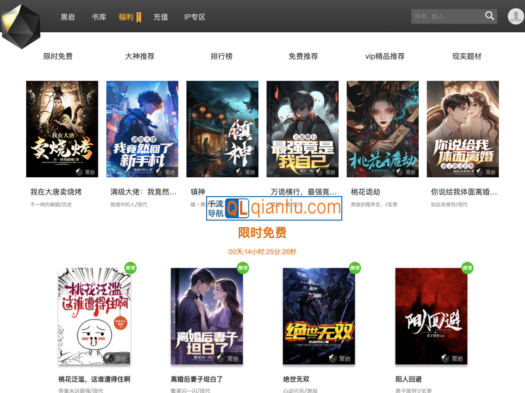Click the green 限免 badge on 绝世无双

tap(355, 268)
